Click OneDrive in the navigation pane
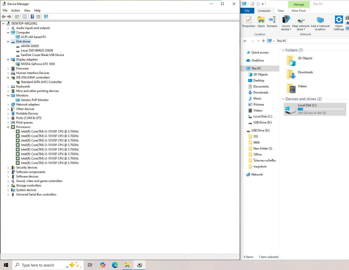The image size is (349, 270). coord(257,60)
